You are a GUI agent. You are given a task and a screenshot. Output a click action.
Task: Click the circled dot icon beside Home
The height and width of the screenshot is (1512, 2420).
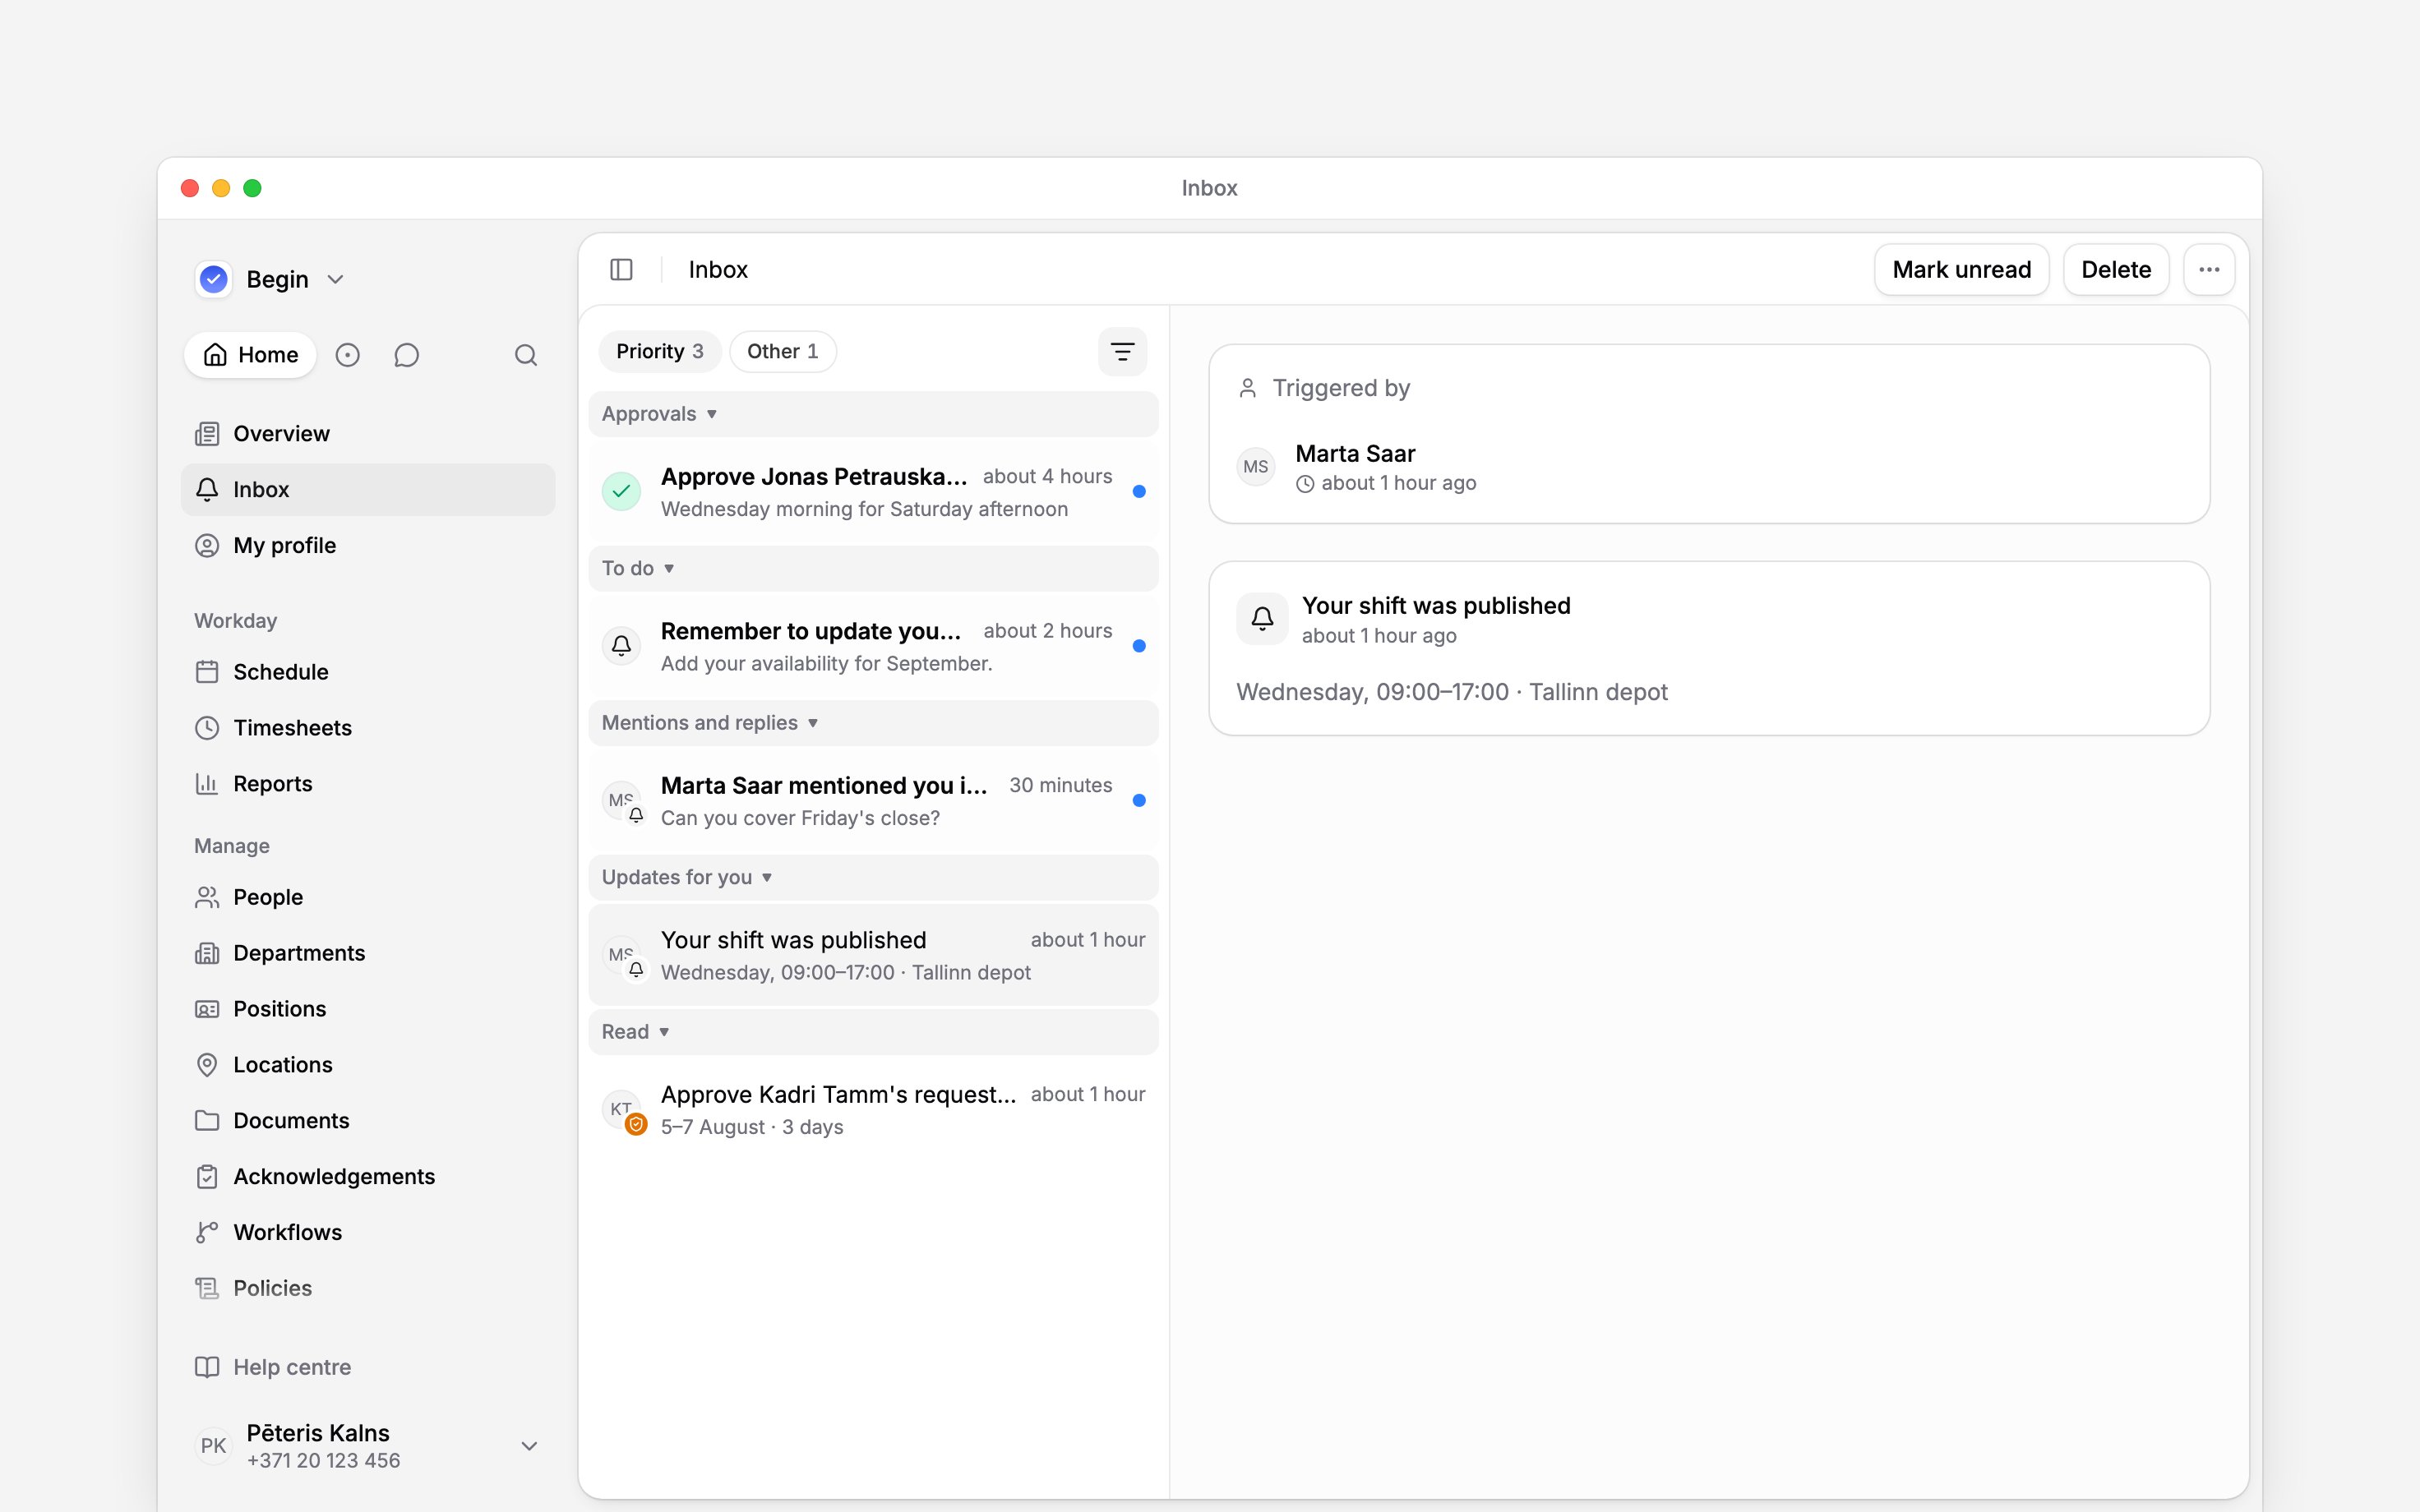click(x=347, y=355)
